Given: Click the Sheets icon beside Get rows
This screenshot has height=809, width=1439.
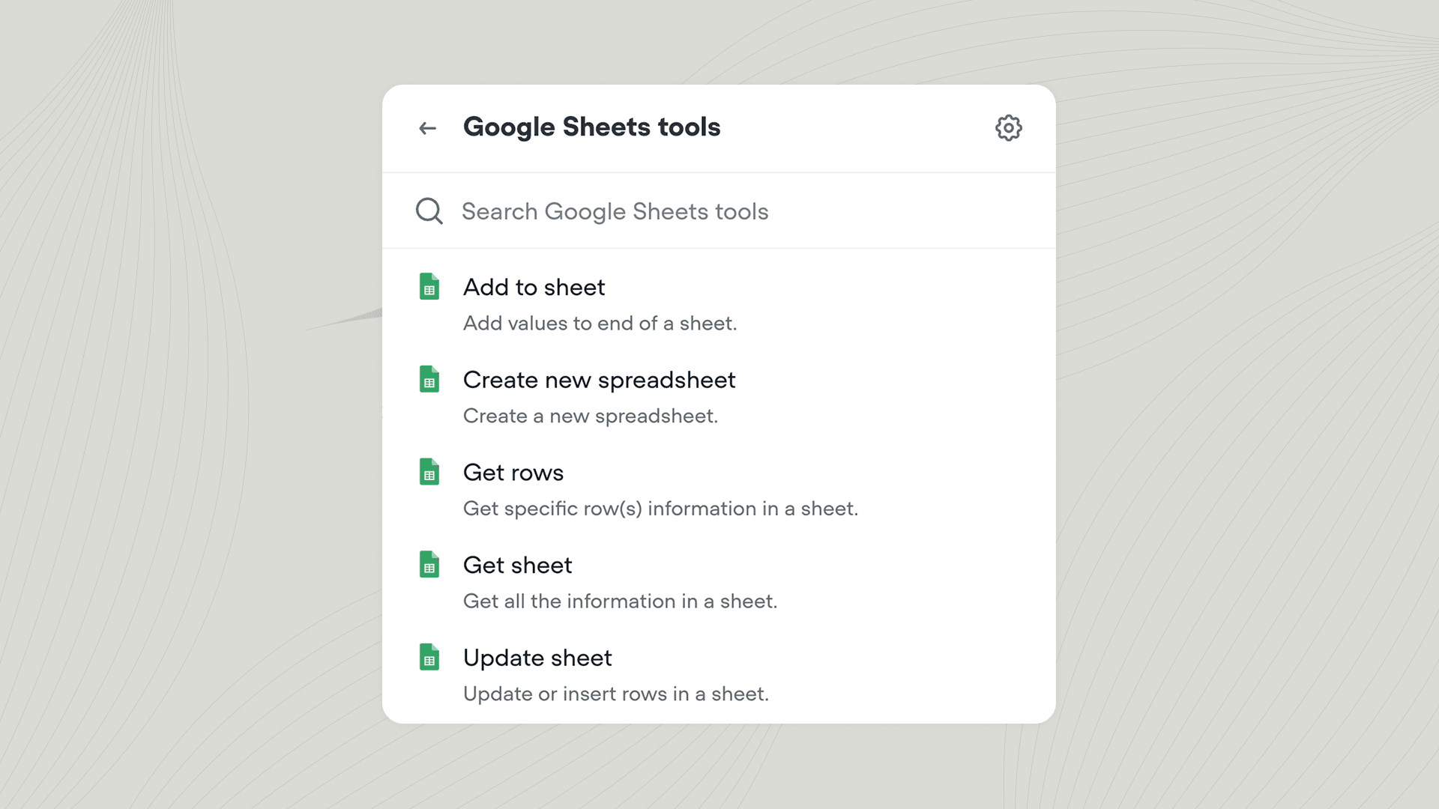Looking at the screenshot, I should [429, 472].
